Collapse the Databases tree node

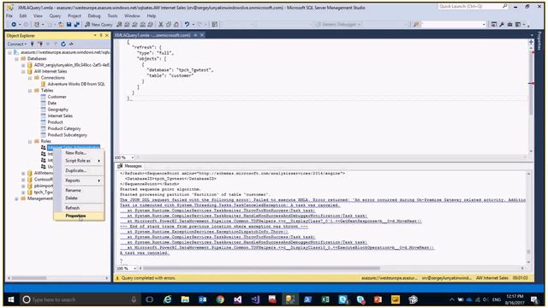coord(16,59)
